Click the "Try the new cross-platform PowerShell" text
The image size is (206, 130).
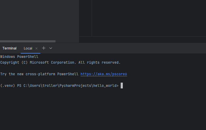point(39,74)
